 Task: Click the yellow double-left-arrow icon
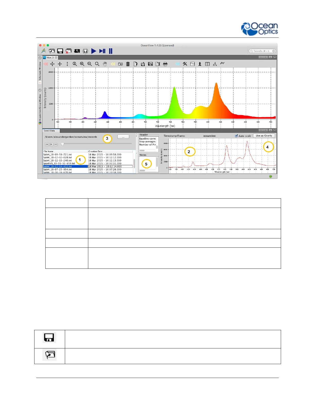coord(113,64)
